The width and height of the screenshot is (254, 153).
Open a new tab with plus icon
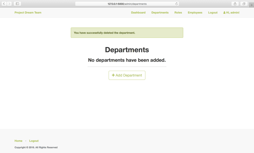pos(251,5)
